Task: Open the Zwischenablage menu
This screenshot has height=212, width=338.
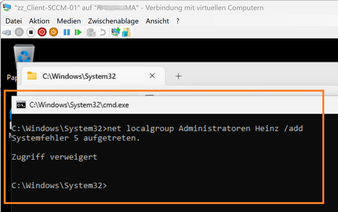Action: point(113,21)
